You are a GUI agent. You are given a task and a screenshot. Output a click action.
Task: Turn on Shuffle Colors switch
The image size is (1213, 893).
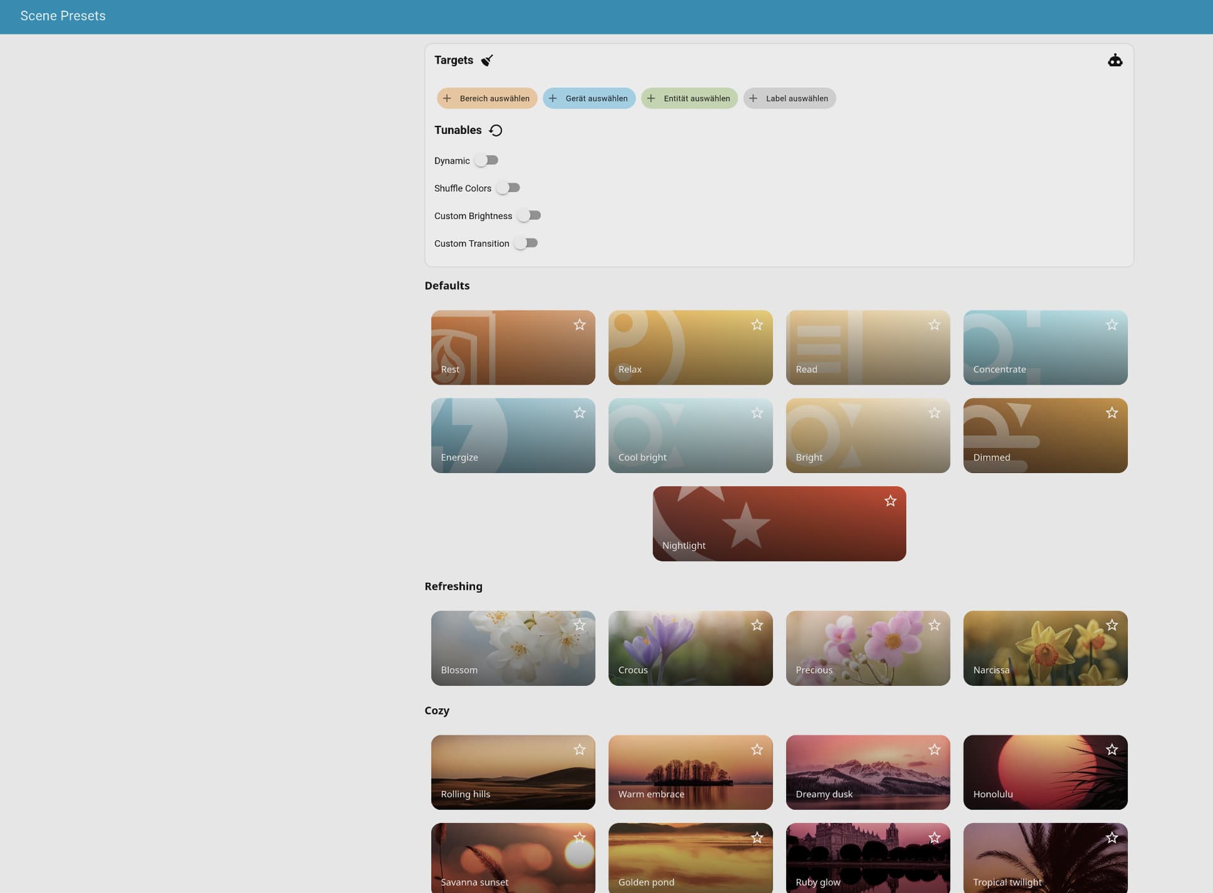coord(508,188)
